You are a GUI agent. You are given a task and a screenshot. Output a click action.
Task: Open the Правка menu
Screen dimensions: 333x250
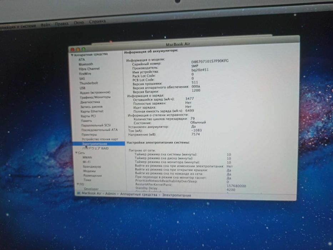click(62, 24)
